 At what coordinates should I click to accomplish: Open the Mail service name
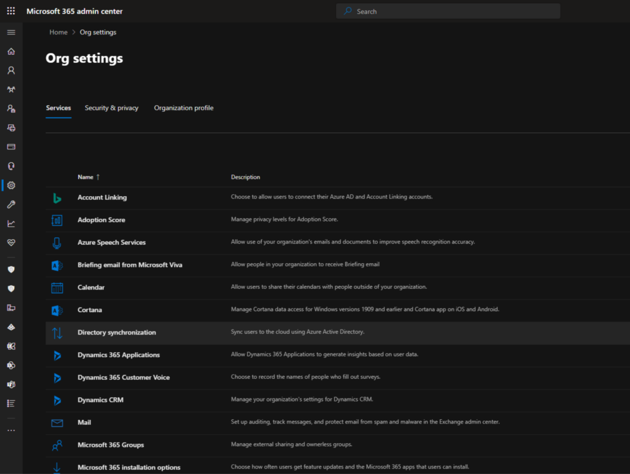coord(84,422)
